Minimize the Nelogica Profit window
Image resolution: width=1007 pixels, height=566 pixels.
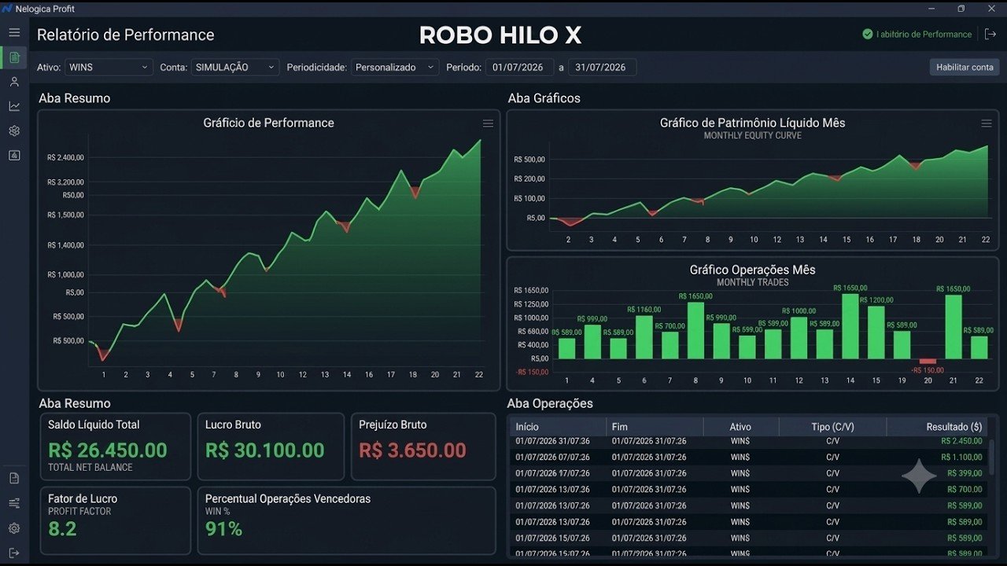click(931, 9)
